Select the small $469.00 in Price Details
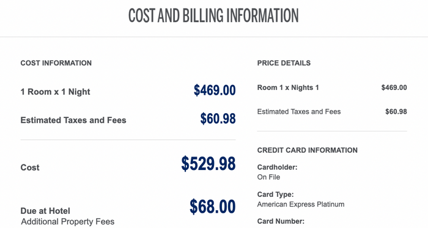This screenshot has height=228, width=428. (x=394, y=87)
